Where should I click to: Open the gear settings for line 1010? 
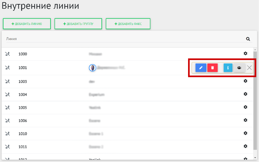[245, 133]
